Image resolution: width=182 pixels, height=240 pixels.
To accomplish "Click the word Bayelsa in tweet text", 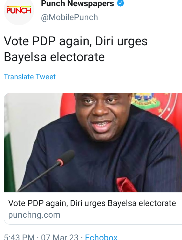I will click(25, 57).
